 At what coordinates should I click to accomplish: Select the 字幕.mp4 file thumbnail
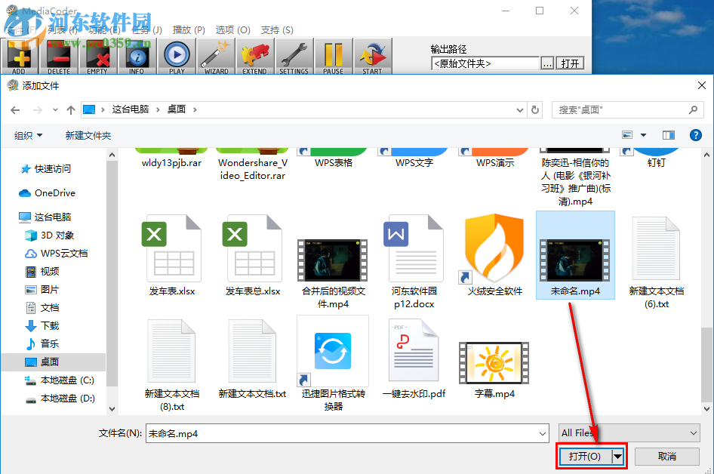coord(494,362)
